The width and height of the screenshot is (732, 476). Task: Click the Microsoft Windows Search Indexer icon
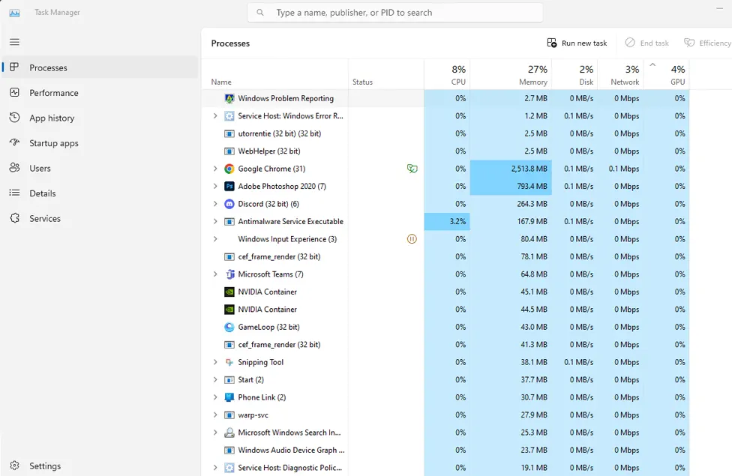[229, 433]
